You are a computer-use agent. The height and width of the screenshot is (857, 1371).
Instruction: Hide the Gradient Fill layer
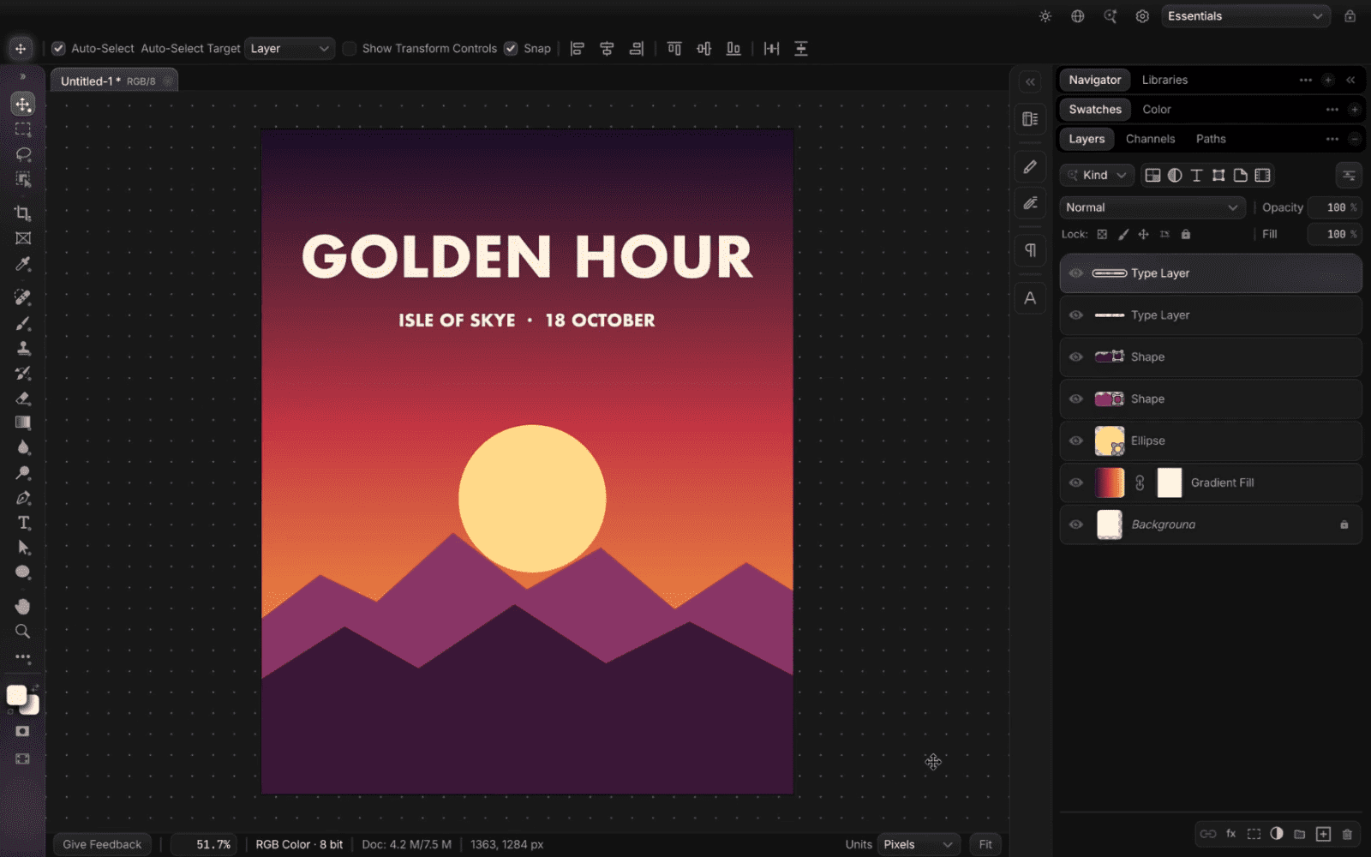[x=1076, y=482]
